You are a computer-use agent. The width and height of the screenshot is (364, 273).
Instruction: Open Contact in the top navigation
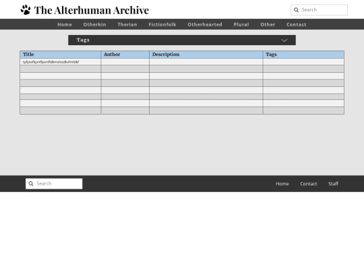(297, 25)
